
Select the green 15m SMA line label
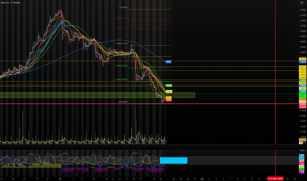pyautogui.click(x=169, y=86)
